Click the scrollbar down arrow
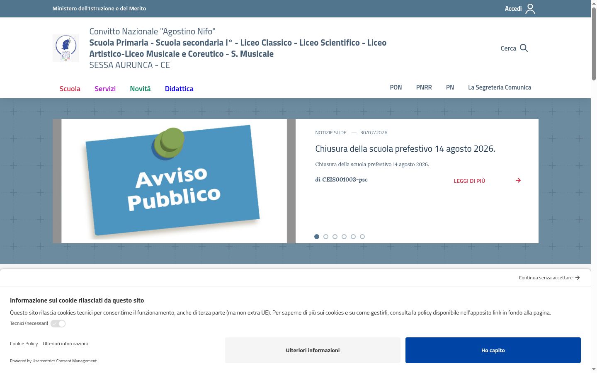The width and height of the screenshot is (597, 373). click(x=594, y=369)
